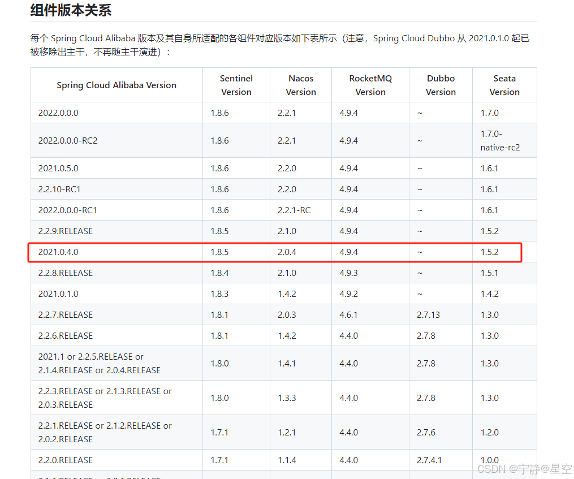Click Nacos value 1.1.4
This screenshot has height=479, width=574.
click(x=287, y=460)
